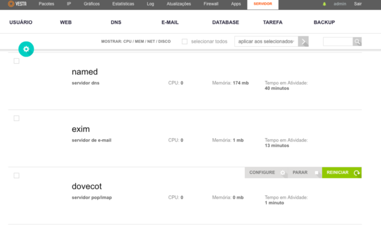Viewport: 381px width, 228px height.
Task: Tick the checkbox for the dovecot service
Action: tap(17, 176)
